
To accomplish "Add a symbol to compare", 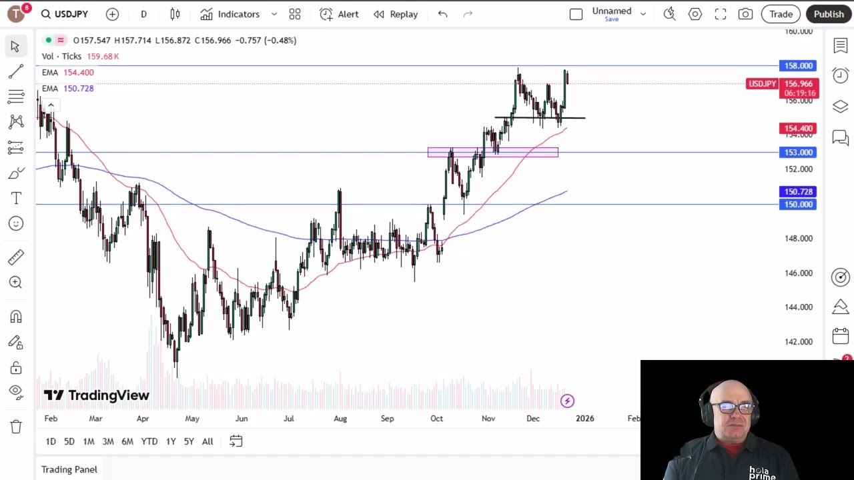I will coord(112,14).
